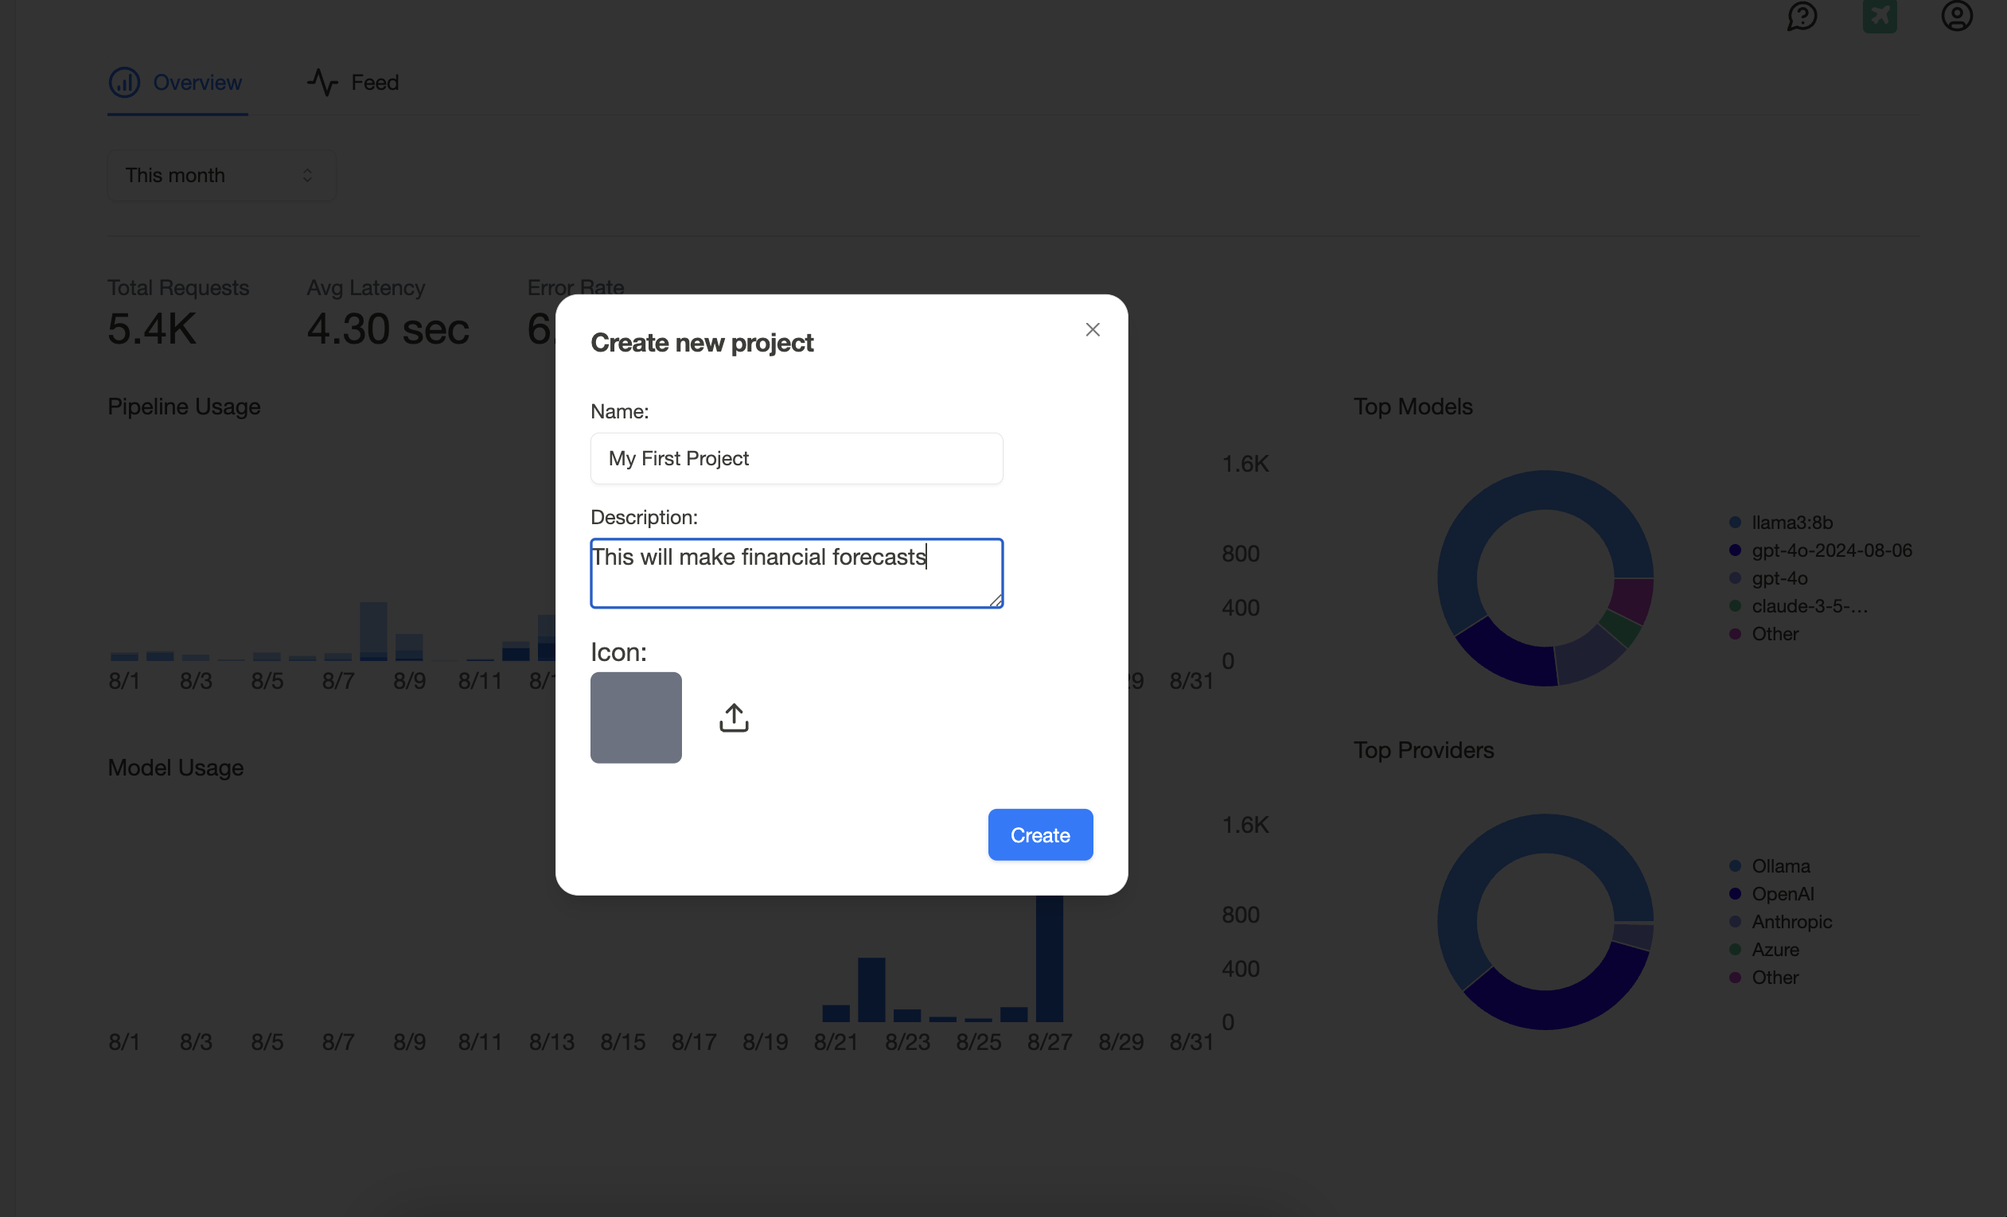Image resolution: width=2007 pixels, height=1217 pixels.
Task: Click the Overview chart icon
Action: 124,82
